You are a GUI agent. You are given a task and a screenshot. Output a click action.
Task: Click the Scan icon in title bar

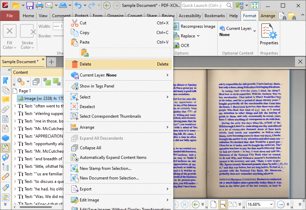(63, 5)
